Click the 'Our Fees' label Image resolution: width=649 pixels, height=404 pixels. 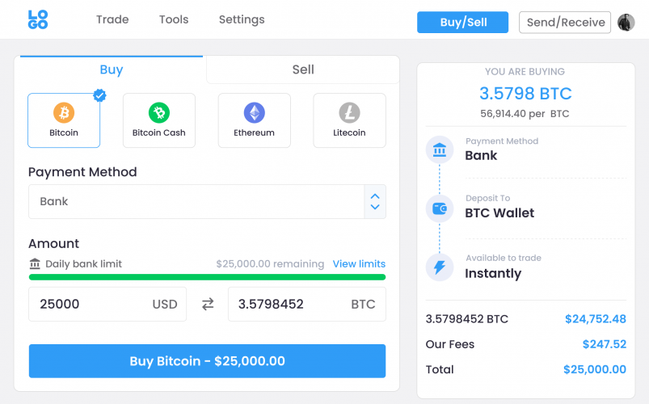click(450, 344)
